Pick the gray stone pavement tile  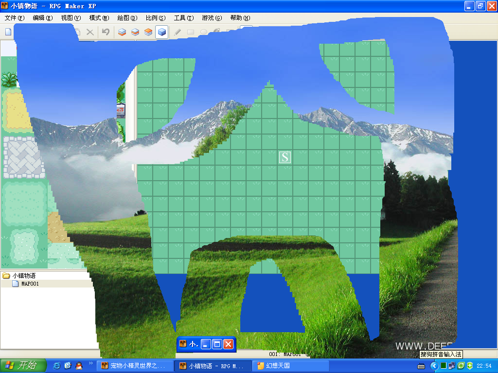click(24, 158)
